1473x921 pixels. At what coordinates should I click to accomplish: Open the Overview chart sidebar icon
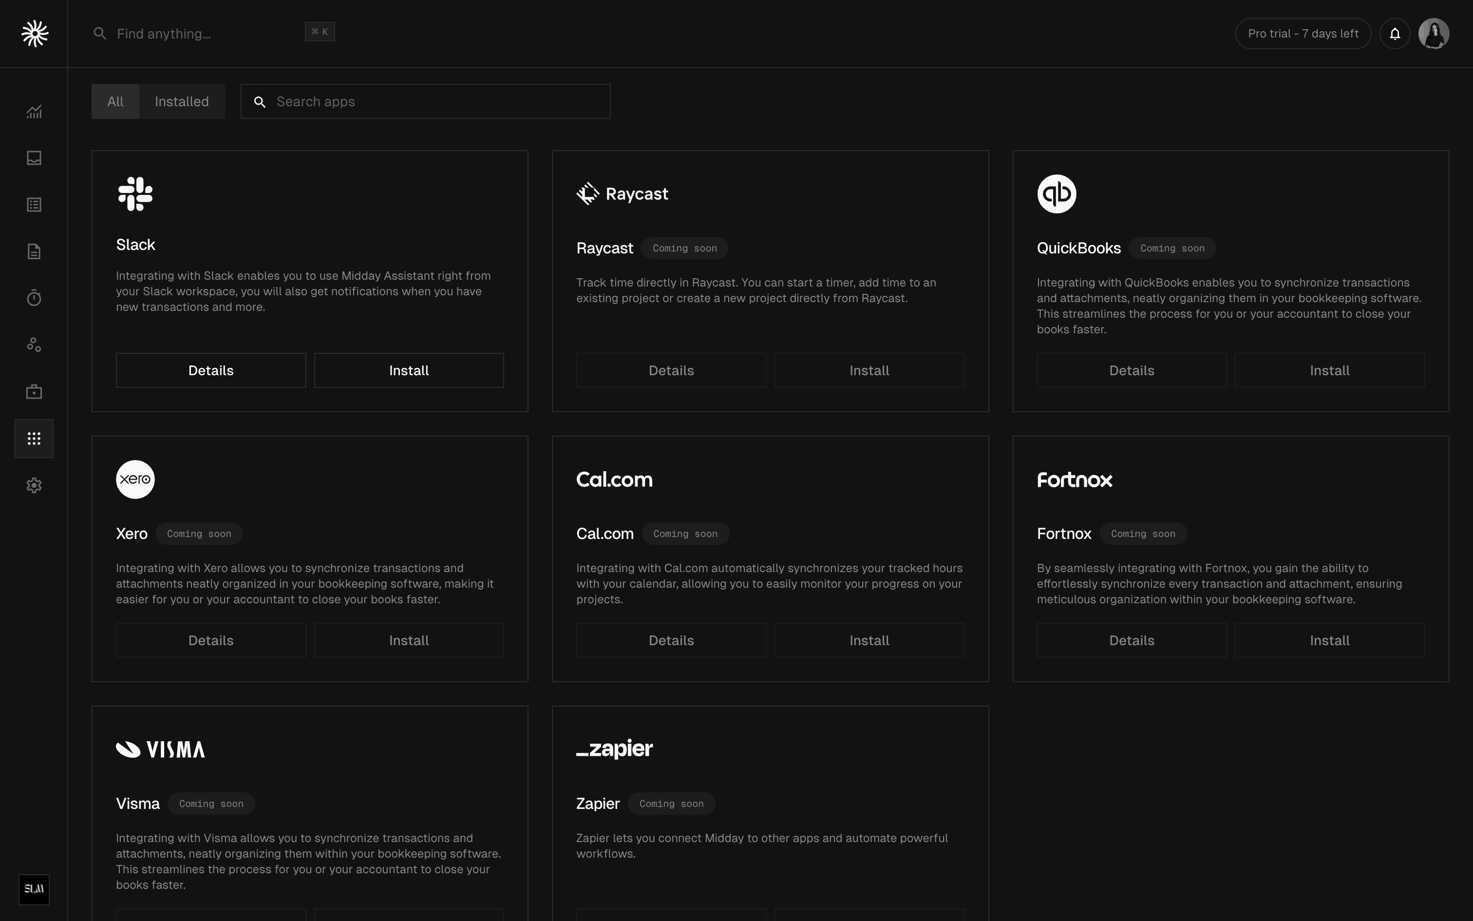34,112
